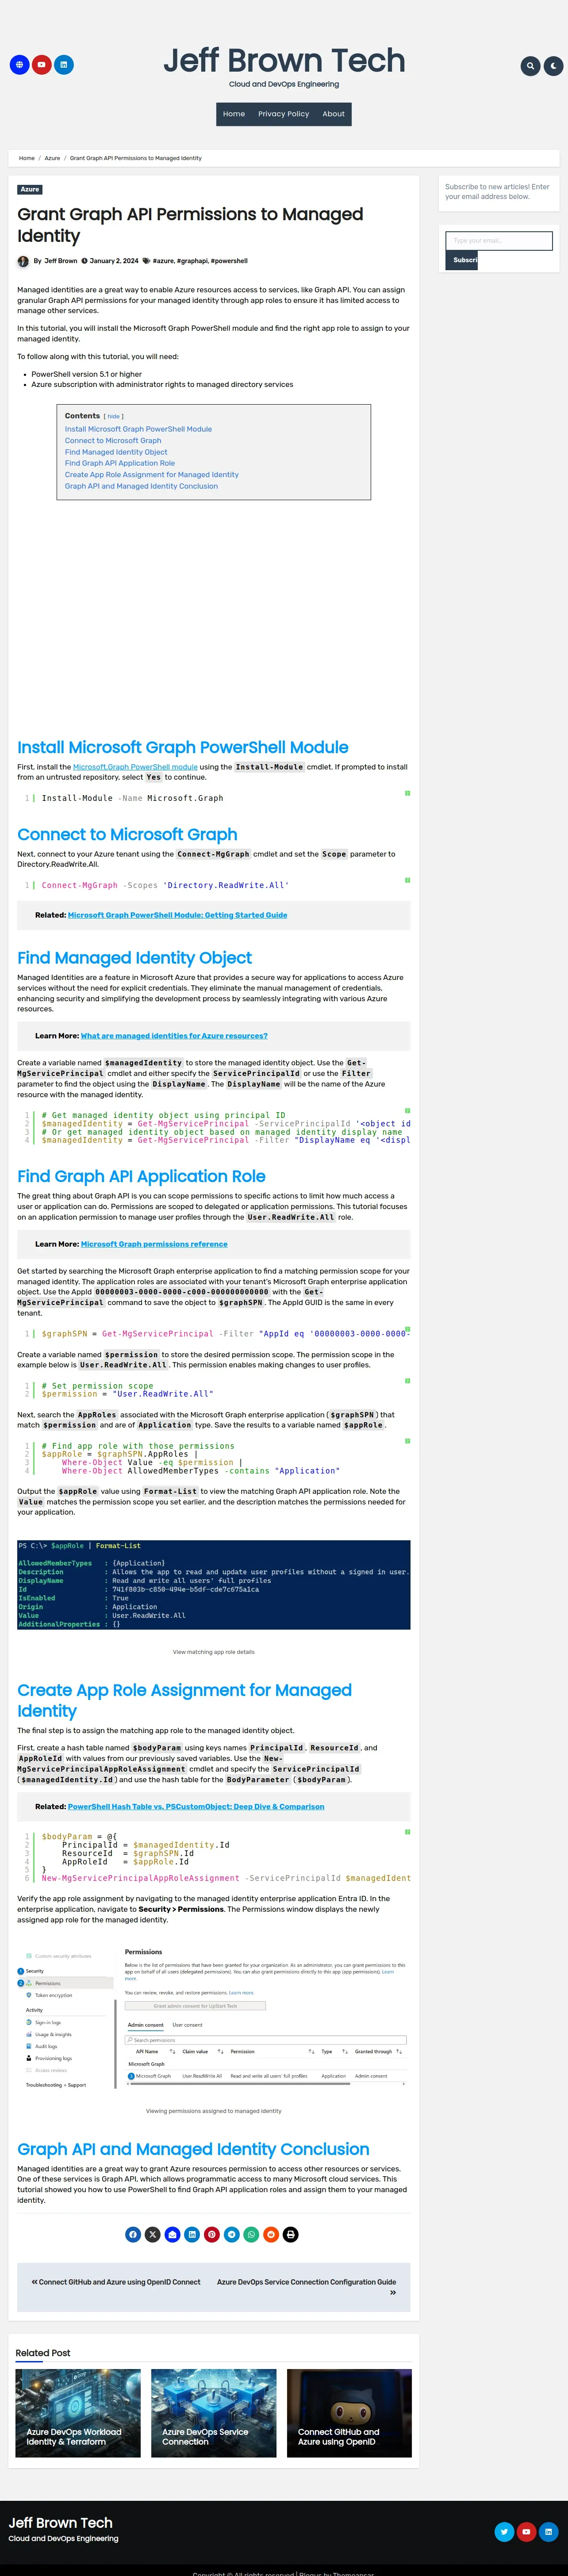
Task: Copy the Find app role code block
Action: [x=407, y=1441]
